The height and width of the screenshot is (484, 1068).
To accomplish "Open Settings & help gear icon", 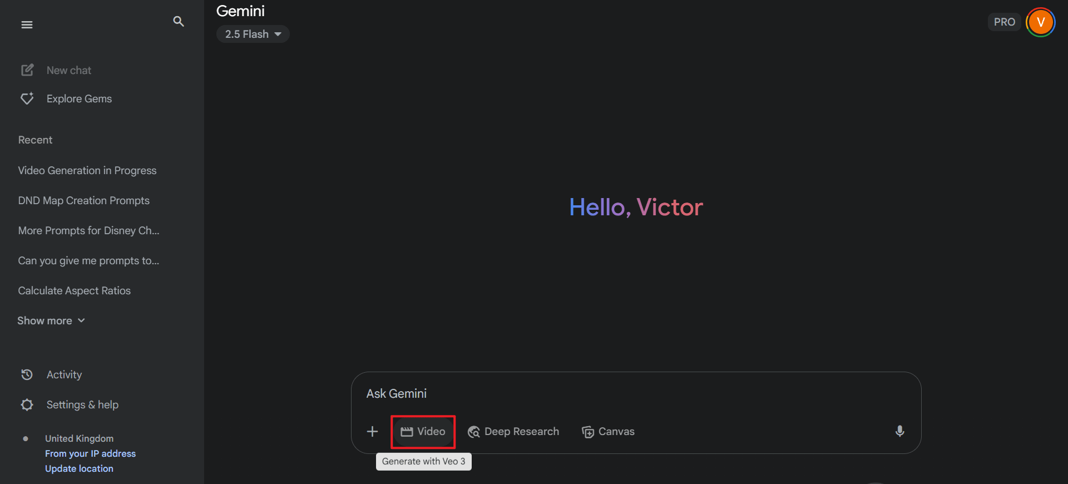I will pyautogui.click(x=27, y=404).
